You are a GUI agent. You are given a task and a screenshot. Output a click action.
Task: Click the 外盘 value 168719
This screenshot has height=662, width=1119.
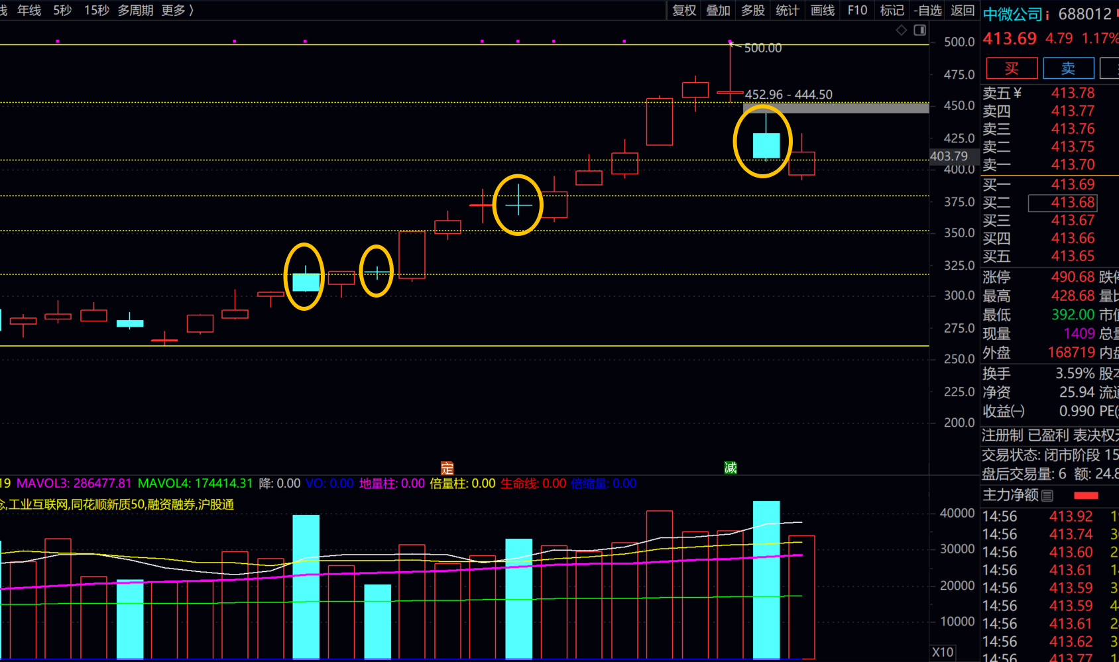pyautogui.click(x=1071, y=353)
